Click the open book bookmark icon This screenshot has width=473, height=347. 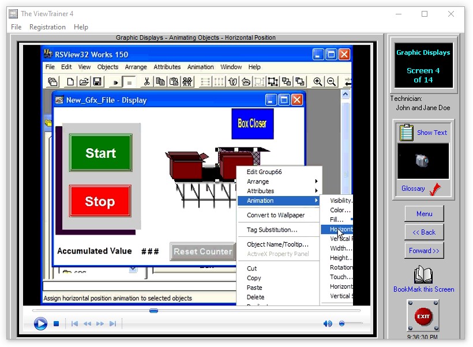tap(423, 275)
